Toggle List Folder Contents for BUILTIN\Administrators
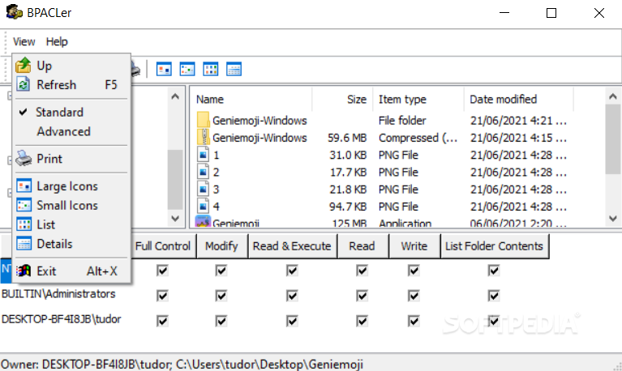 click(x=494, y=296)
